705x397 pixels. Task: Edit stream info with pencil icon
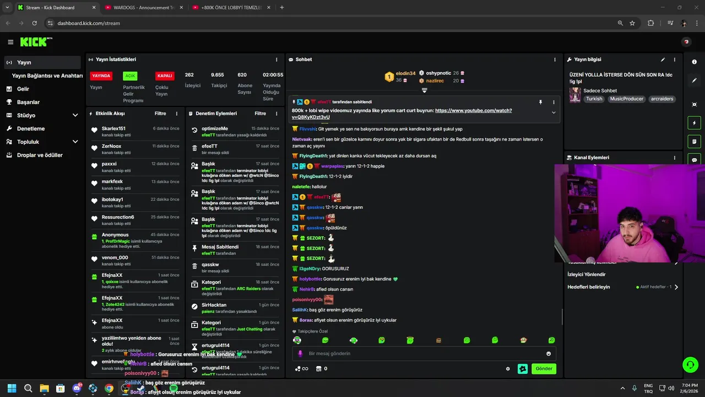[x=663, y=60]
